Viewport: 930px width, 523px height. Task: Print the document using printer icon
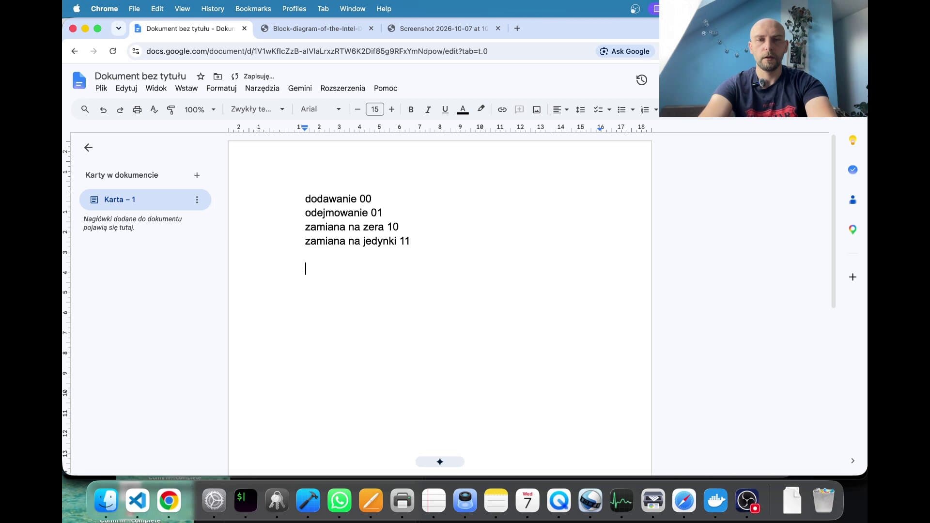coord(137,109)
